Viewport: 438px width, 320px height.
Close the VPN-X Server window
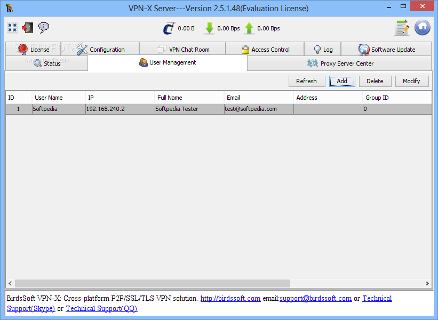coord(423,6)
